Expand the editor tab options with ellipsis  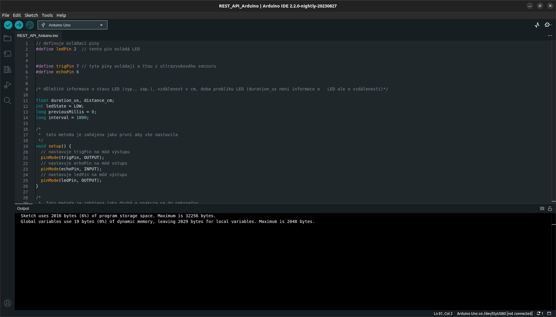click(550, 35)
